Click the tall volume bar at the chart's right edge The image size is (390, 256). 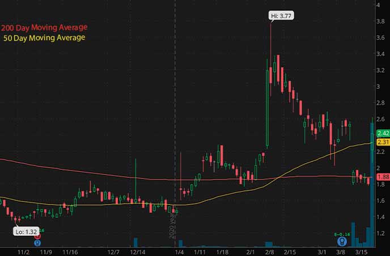click(372, 185)
